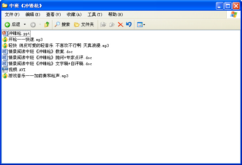Select file name 情景阅读中班《冲锋枪》教案.doc
Viewport: 242px width, 165px height.
click(x=40, y=52)
